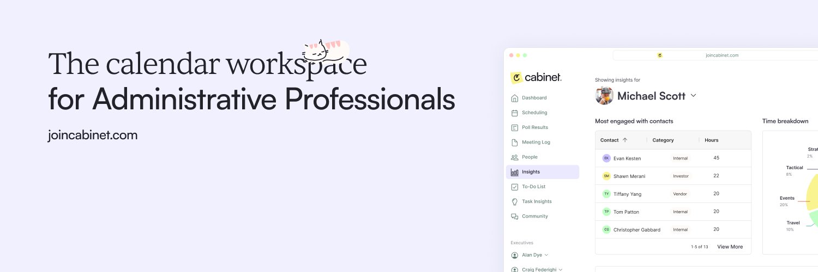The height and width of the screenshot is (272, 818).
Task: Click the Shawn Merani contact name
Action: pos(629,176)
